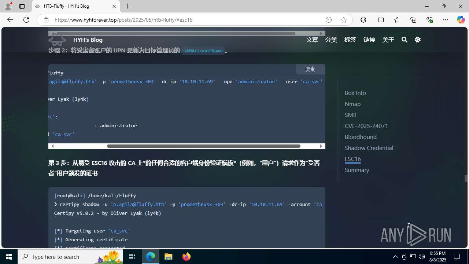The image size is (469, 264).
Task: Click the 'Generating certificate' line
Action: [x=91, y=239]
